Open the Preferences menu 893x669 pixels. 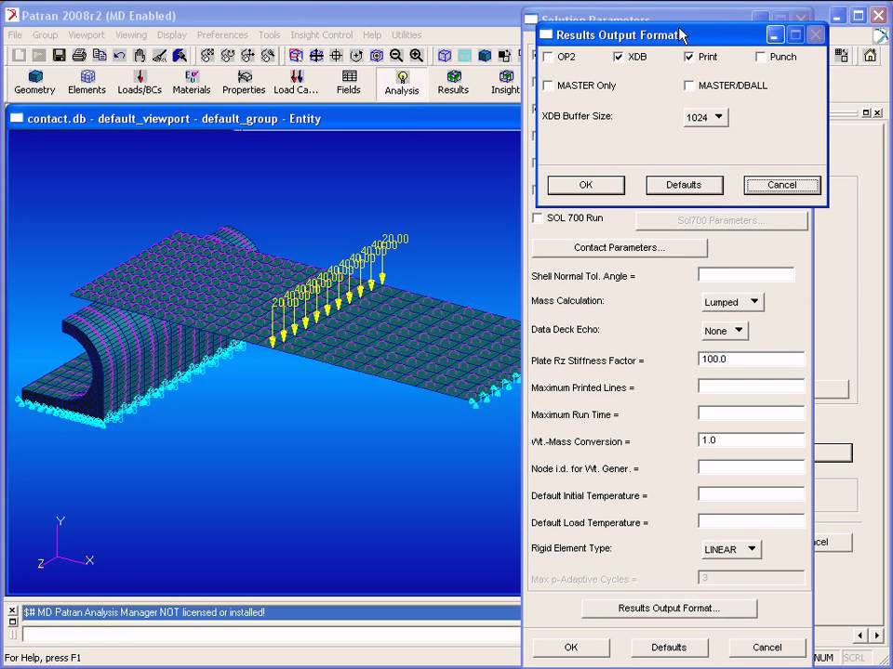click(222, 34)
